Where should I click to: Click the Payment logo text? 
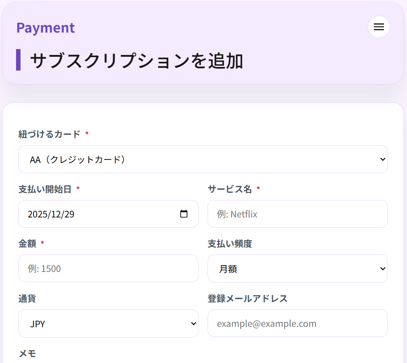click(x=46, y=28)
